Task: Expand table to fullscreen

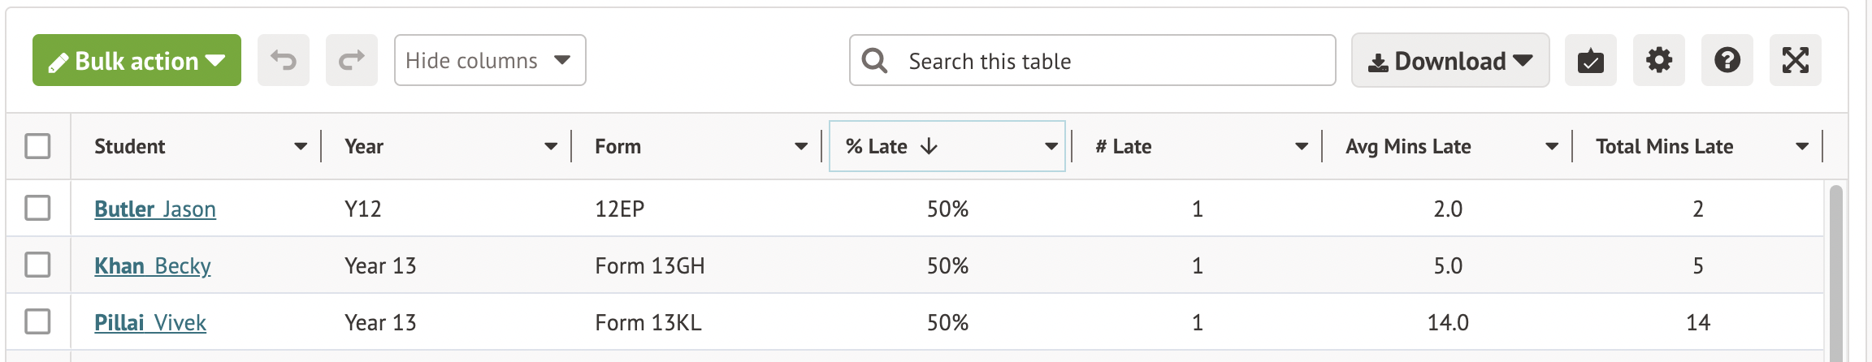Action: [x=1795, y=60]
